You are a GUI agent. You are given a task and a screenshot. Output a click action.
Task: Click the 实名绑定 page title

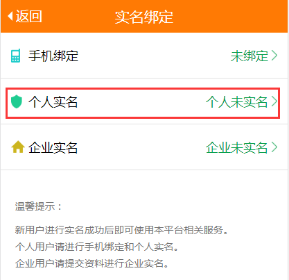coord(144,17)
